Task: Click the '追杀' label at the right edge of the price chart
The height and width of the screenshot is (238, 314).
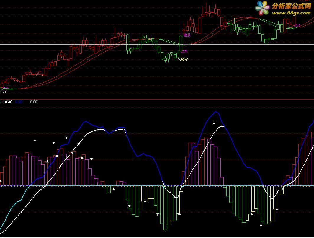Action: [x=297, y=25]
